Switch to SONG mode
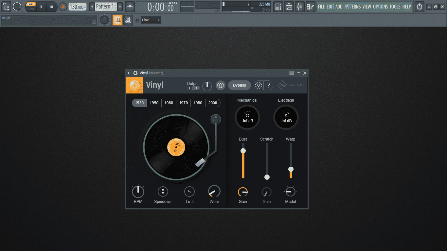This screenshot has width=447, height=251. 31,9
